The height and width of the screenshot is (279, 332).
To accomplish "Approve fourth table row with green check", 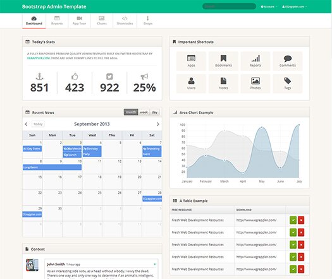I will tap(293, 257).
